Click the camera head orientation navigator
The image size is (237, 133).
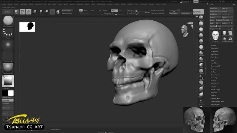point(184,31)
